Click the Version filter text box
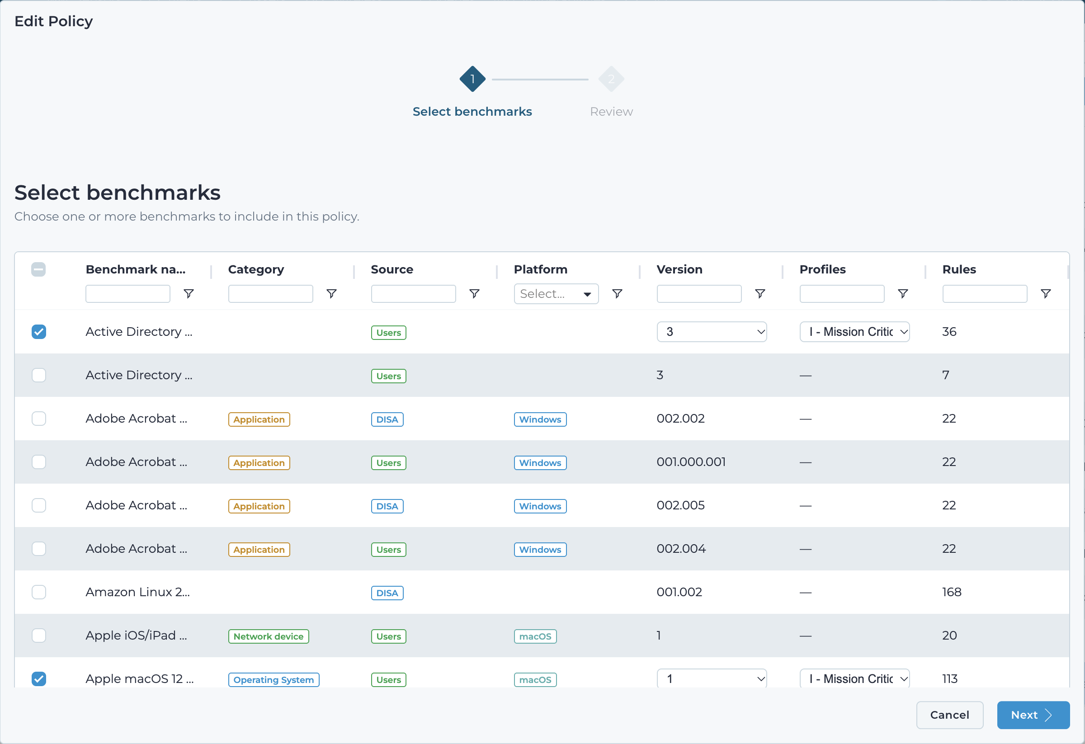Image resolution: width=1085 pixels, height=744 pixels. (699, 294)
